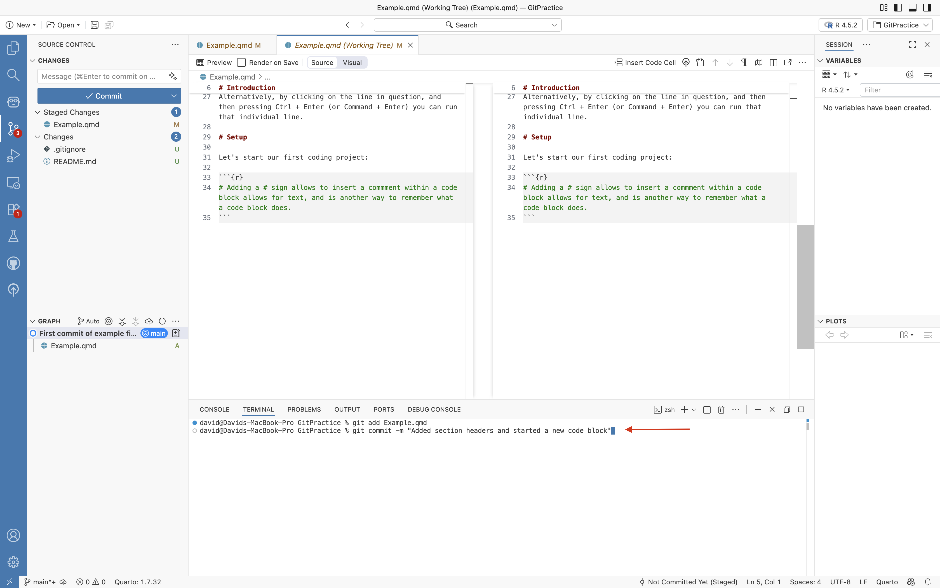Open the GitHub icon in activity bar
This screenshot has height=588, width=940.
click(13, 263)
